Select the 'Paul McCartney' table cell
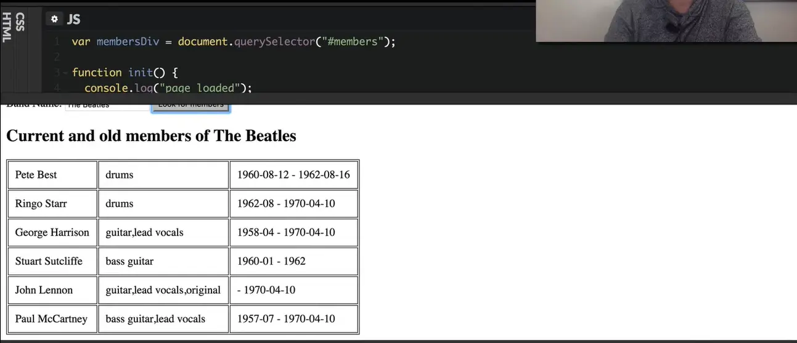The width and height of the screenshot is (797, 343). pos(52,319)
